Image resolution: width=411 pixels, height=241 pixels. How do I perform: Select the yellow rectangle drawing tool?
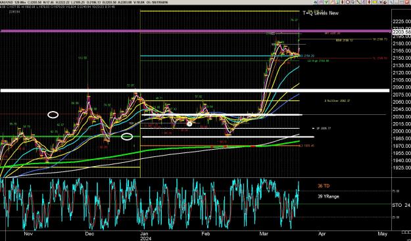point(375,2)
